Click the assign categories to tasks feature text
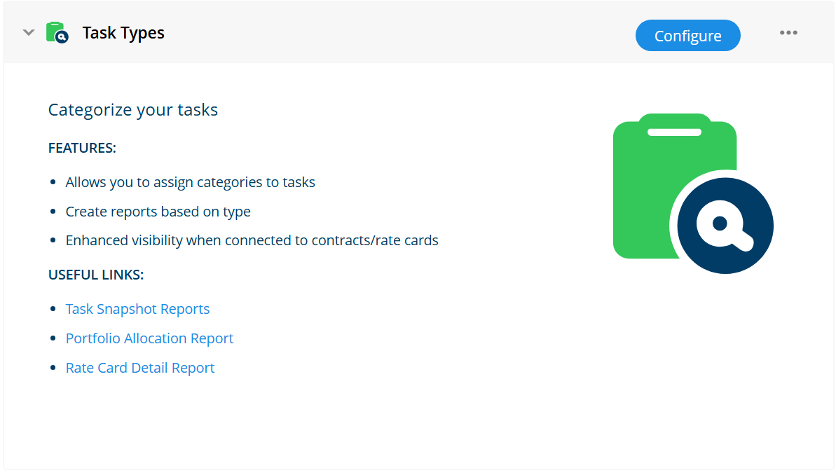The height and width of the screenshot is (475, 836). pyautogui.click(x=191, y=182)
